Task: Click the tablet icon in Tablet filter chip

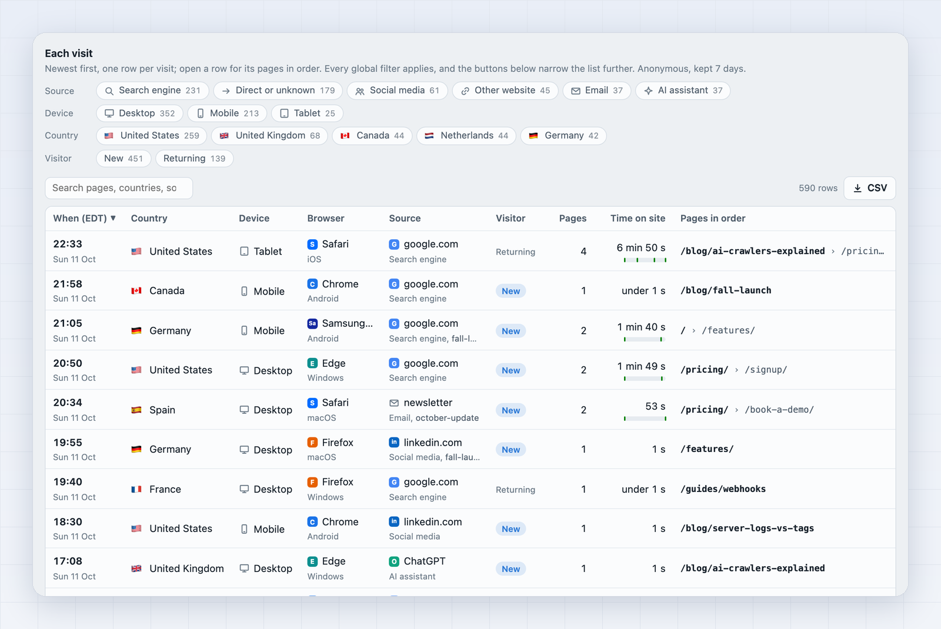Action: pos(285,113)
